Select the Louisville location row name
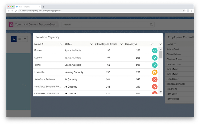The width and height of the screenshot is (200, 125). coord(39,72)
